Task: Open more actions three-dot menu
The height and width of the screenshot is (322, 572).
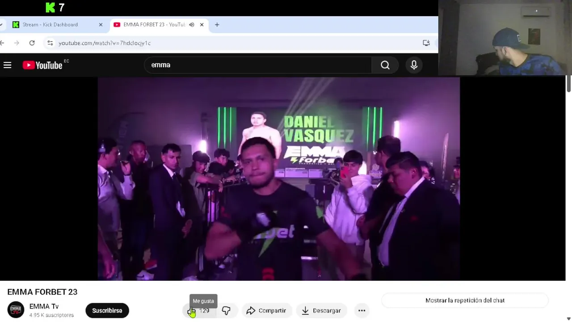Action: tap(362, 310)
